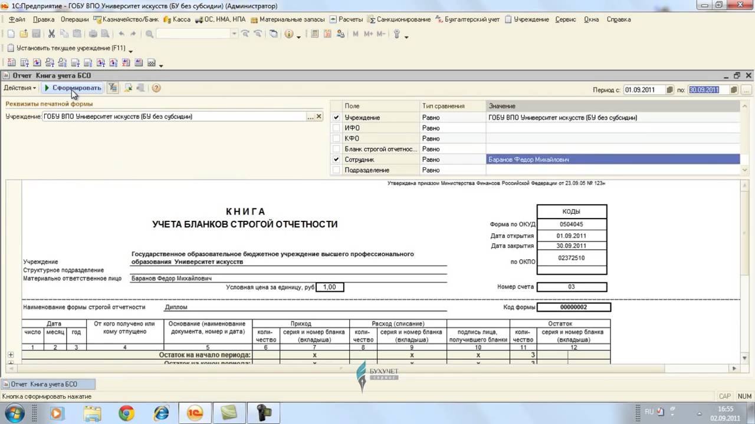Toggle the Учреждение filter checkbox
Viewport: 755px width, 424px height.
[x=336, y=118]
